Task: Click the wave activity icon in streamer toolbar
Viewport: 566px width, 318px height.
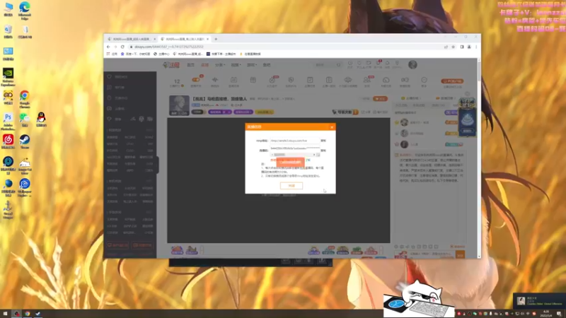Action: (215, 81)
